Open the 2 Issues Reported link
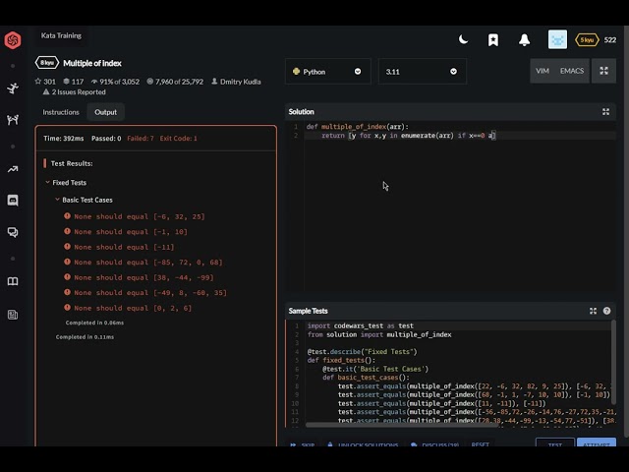 tap(75, 91)
